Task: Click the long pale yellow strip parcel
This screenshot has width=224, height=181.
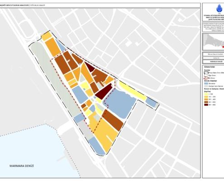Action: 133,91
